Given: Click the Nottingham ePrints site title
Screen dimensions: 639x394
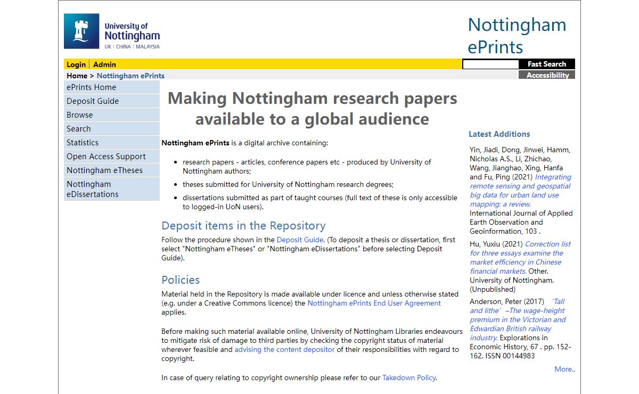Looking at the screenshot, I should pos(517,36).
